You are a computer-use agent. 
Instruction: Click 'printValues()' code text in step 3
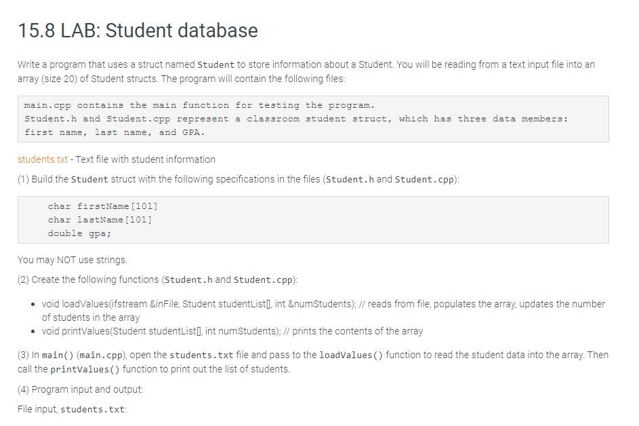click(x=85, y=369)
